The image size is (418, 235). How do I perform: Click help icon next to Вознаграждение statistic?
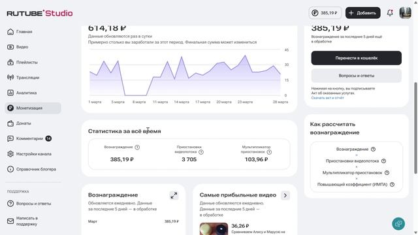[x=137, y=147]
